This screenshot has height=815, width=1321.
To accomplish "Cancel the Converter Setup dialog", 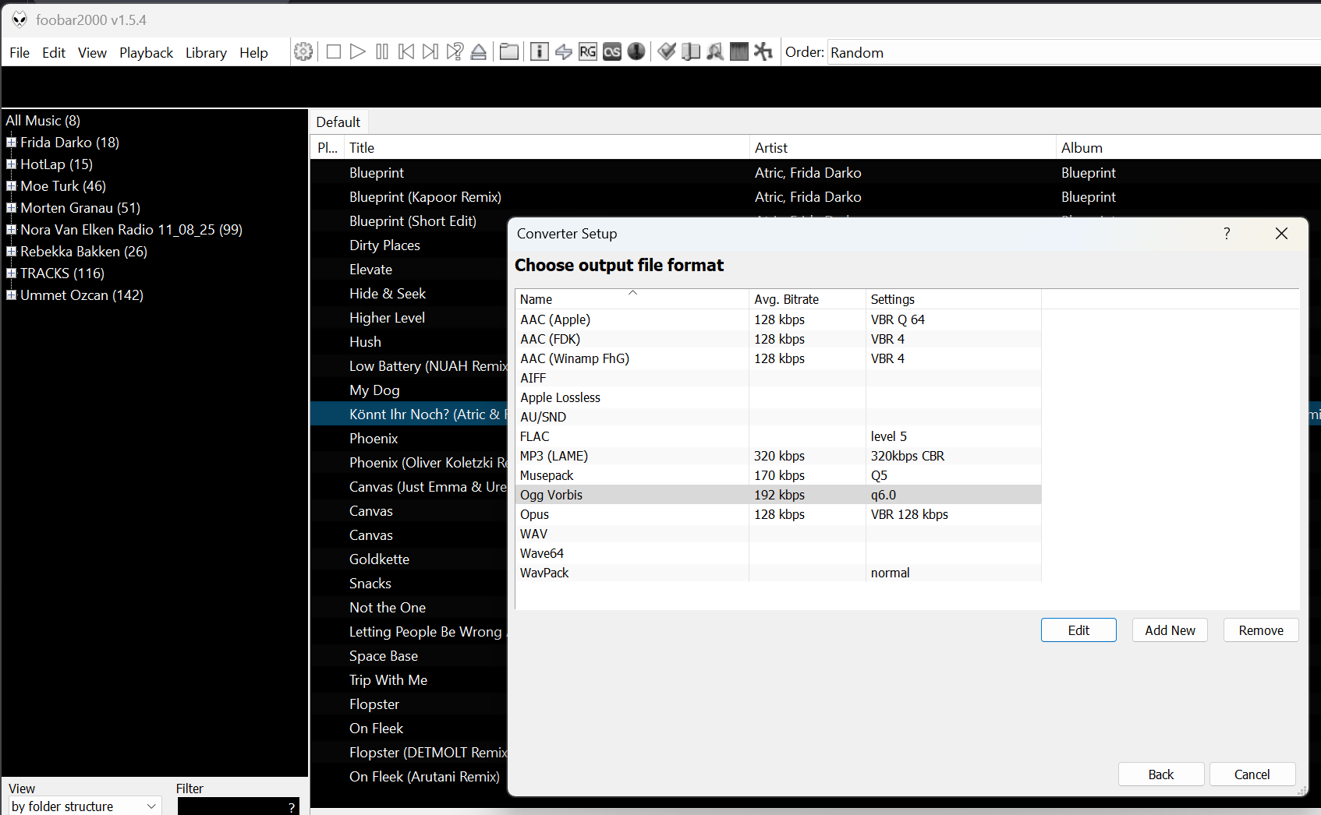I will (1252, 774).
